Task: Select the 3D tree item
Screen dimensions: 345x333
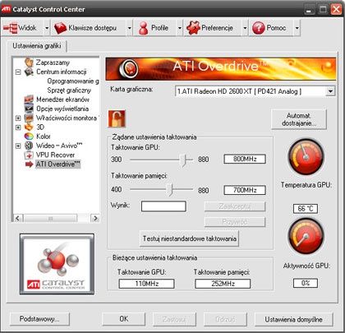Action: [x=40, y=127]
